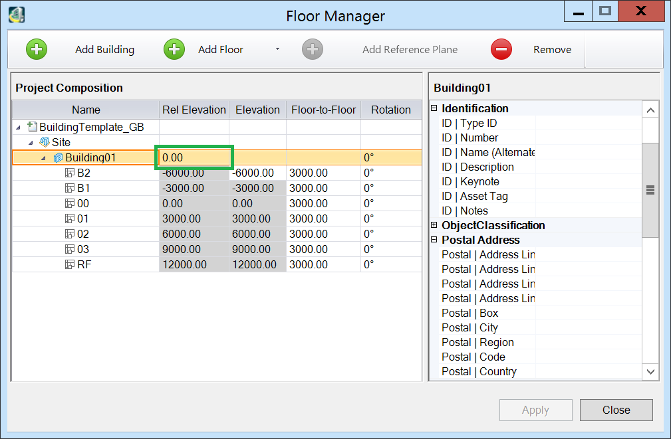
Task: Click the Rel Elevation column header
Action: (x=194, y=110)
